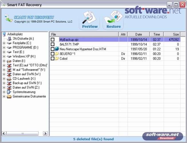Select the Festplatte (C:) drive icon
Screen dimensions: 187x143
coord(9,43)
